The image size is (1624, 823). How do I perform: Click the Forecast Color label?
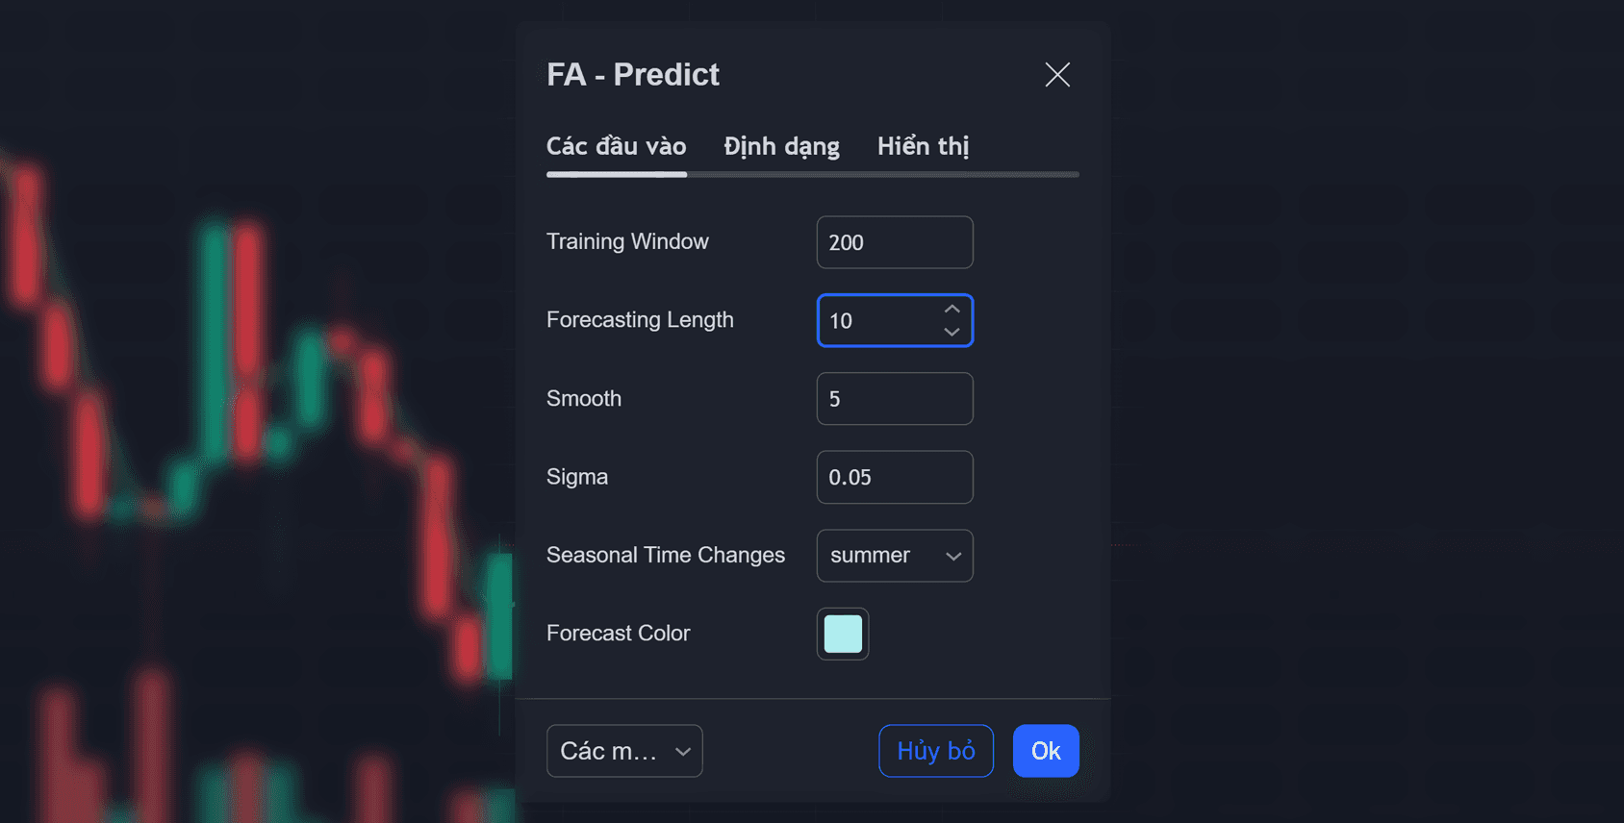click(x=618, y=634)
